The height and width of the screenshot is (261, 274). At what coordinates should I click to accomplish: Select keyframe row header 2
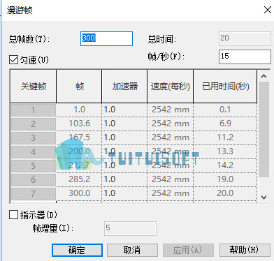point(33,124)
